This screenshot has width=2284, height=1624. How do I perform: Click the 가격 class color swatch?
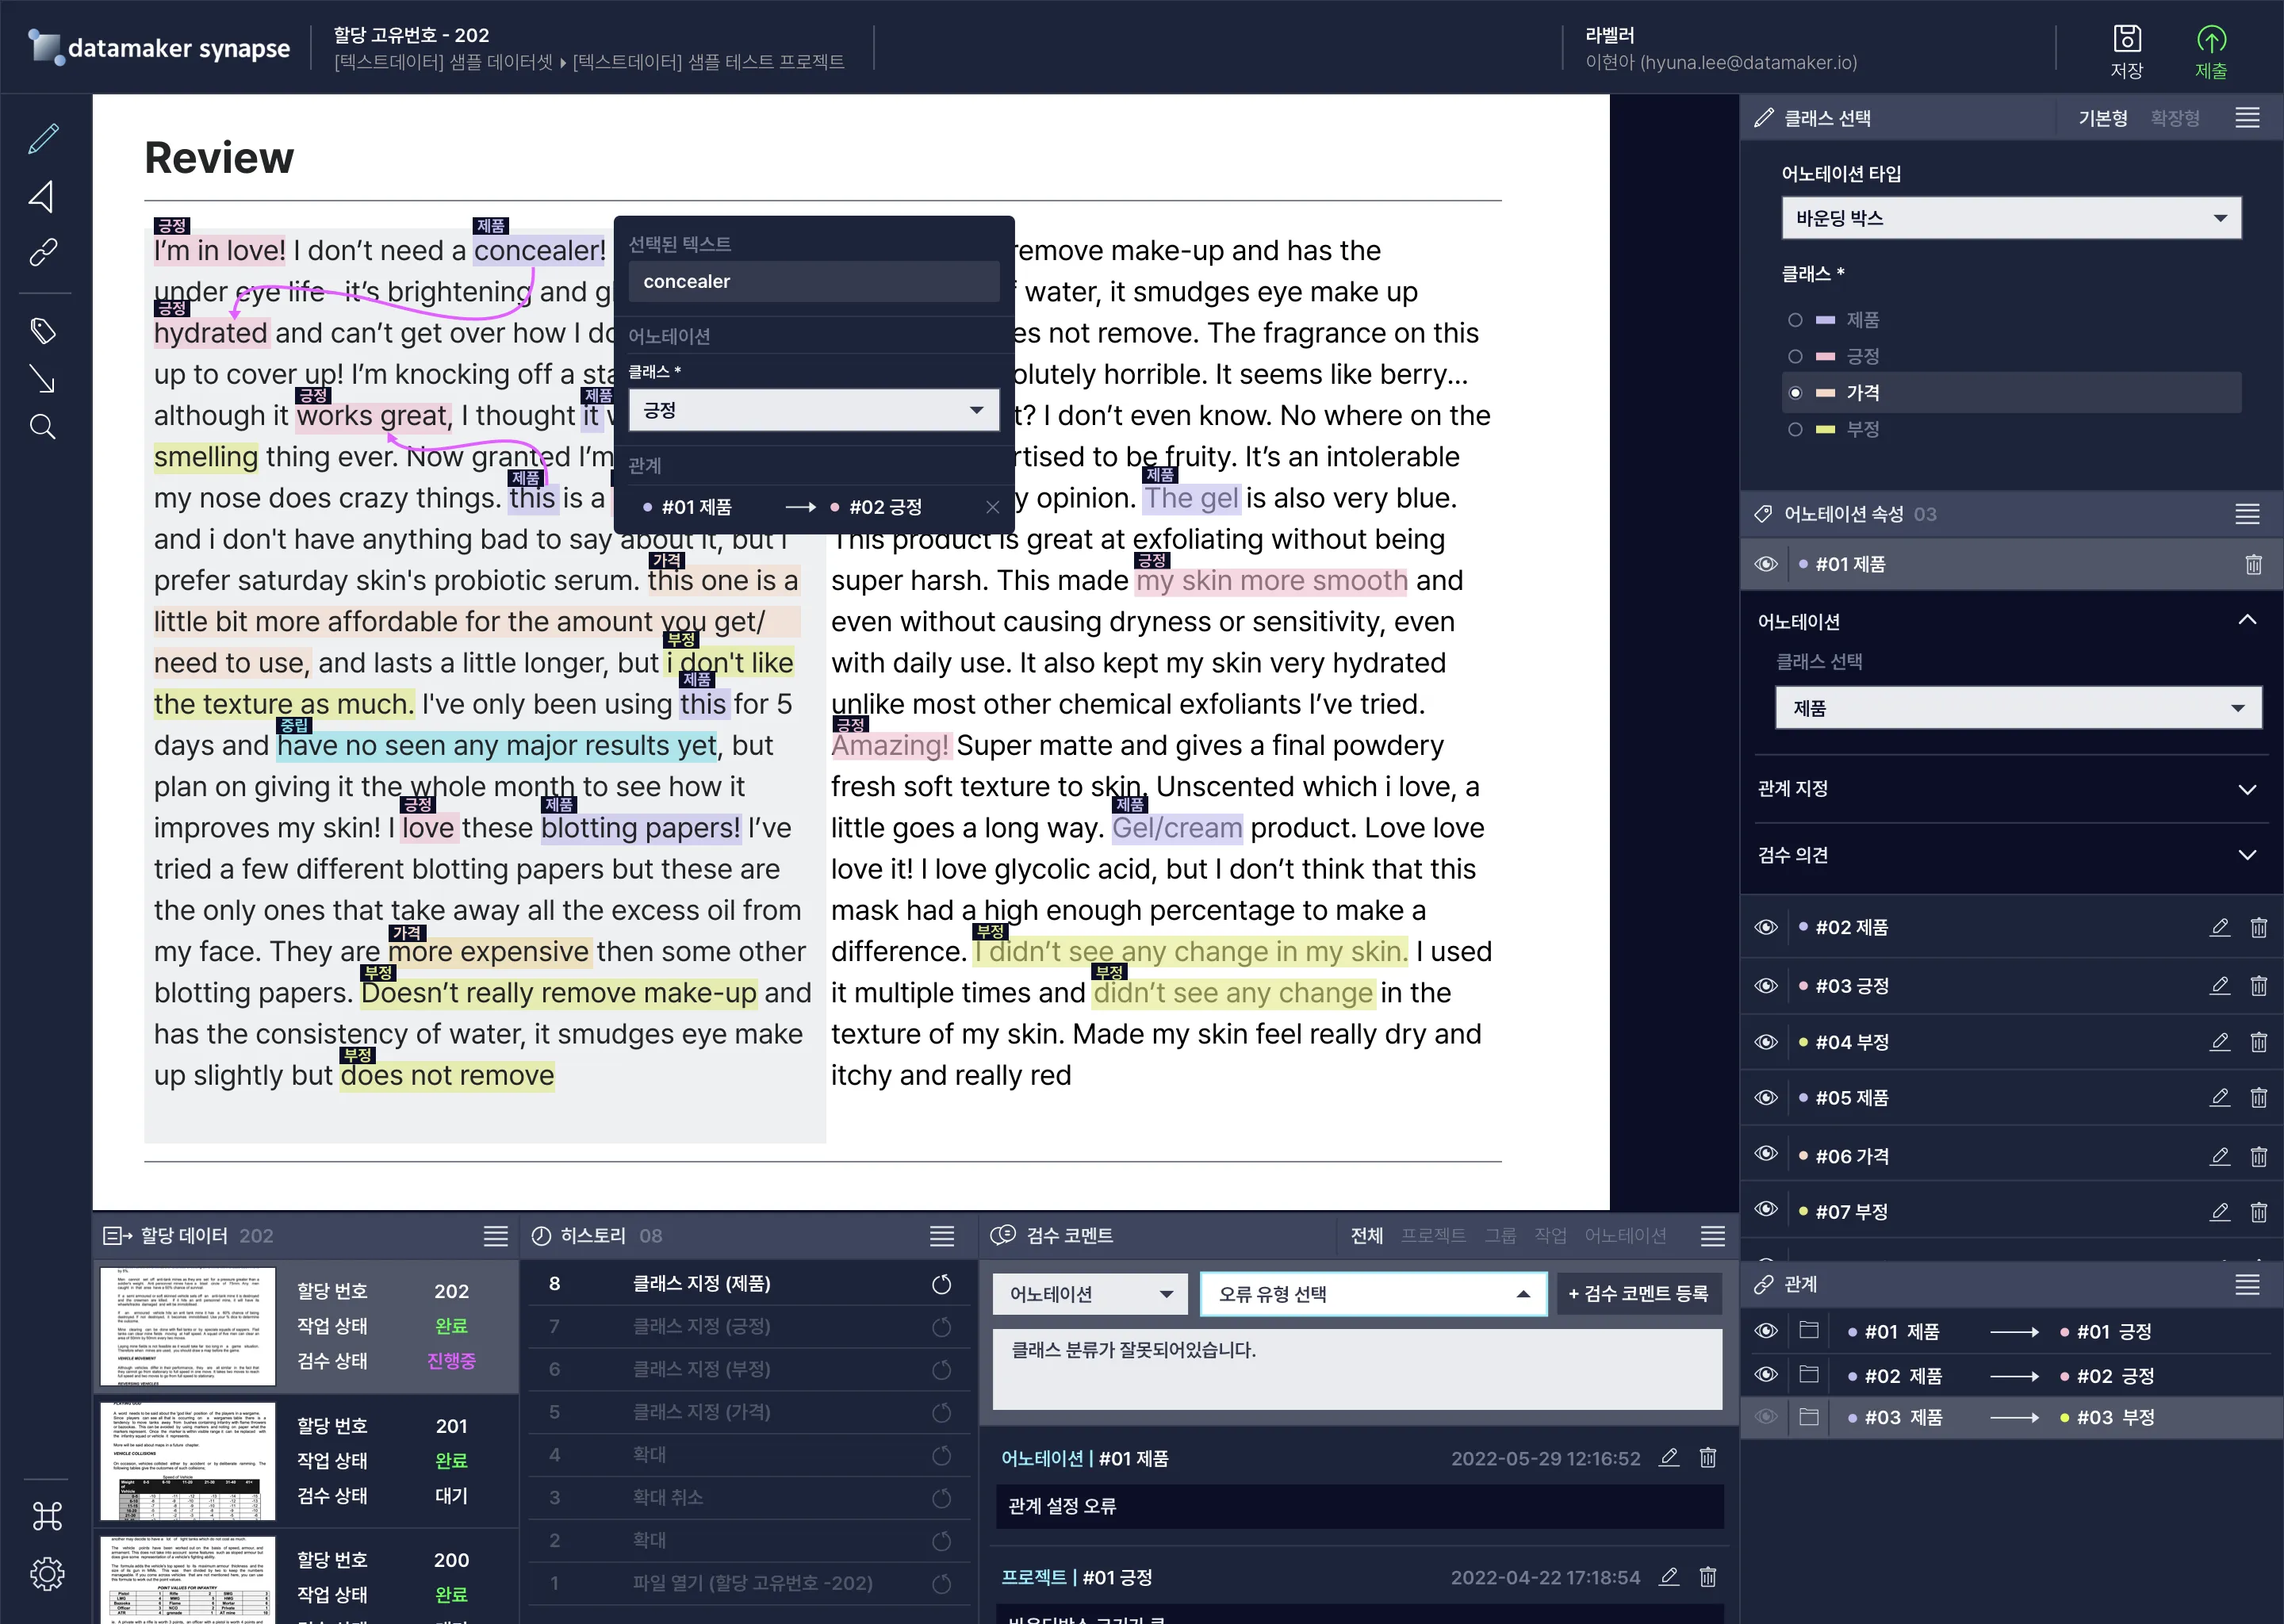pyautogui.click(x=1825, y=393)
